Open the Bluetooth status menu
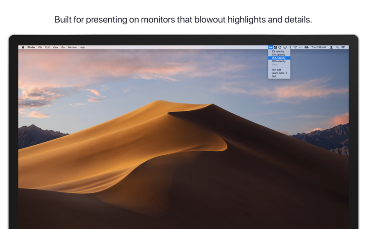The height and width of the screenshot is (229, 367). point(290,47)
